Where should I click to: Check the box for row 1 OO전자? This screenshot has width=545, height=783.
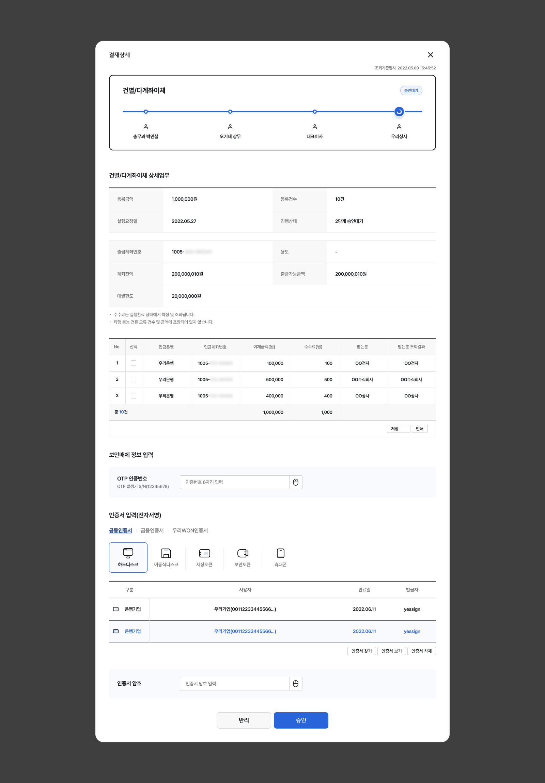tap(134, 363)
